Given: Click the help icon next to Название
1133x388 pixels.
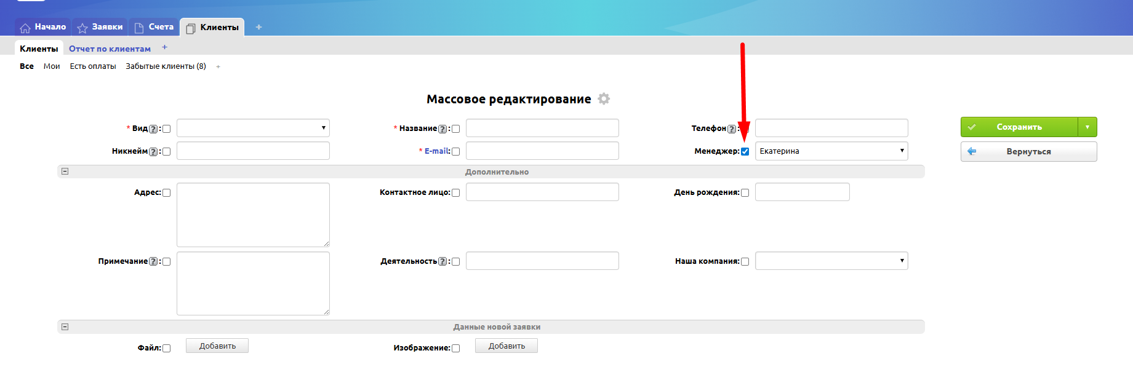Looking at the screenshot, I should point(442,129).
